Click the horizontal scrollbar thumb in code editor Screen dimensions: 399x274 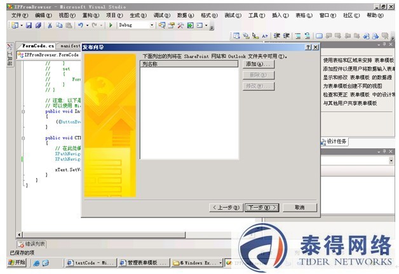coord(104,235)
